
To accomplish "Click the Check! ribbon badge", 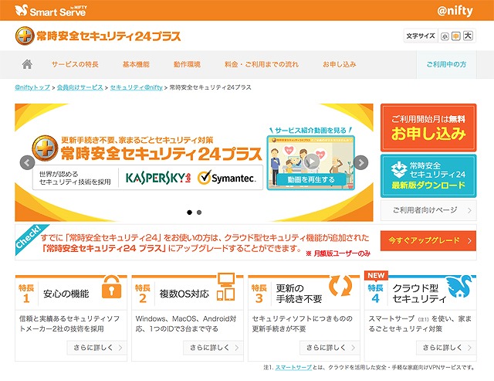I will pos(30,239).
